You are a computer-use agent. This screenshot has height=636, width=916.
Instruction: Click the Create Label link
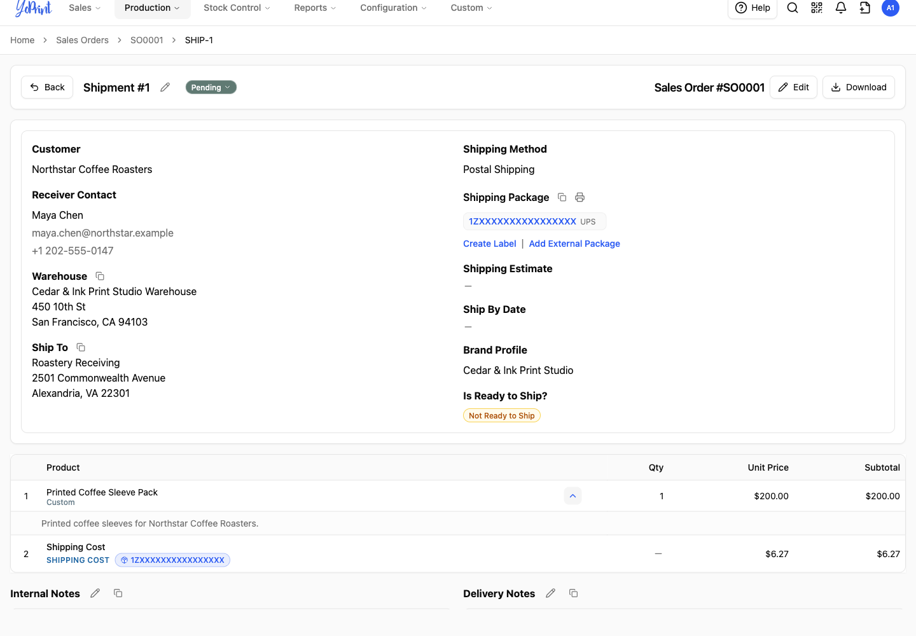tap(490, 244)
